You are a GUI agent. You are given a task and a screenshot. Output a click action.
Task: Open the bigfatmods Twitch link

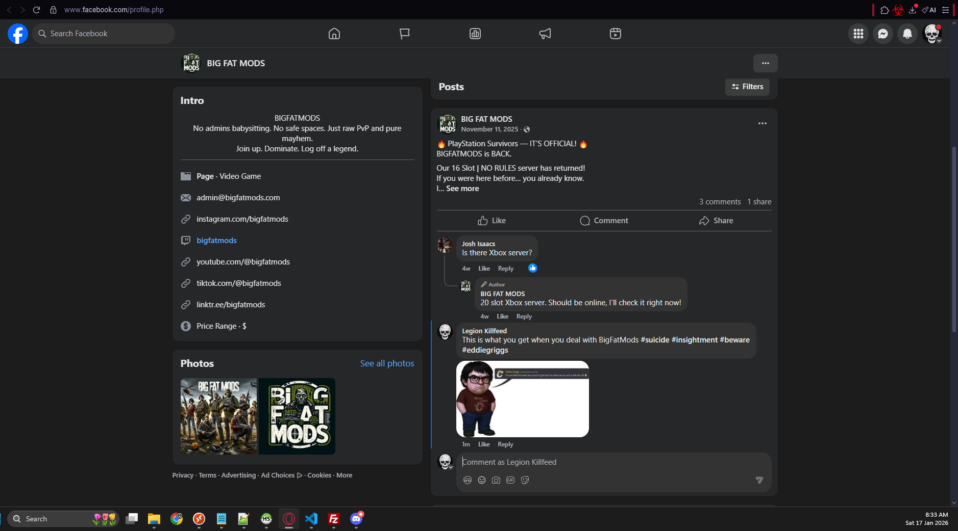pos(217,241)
